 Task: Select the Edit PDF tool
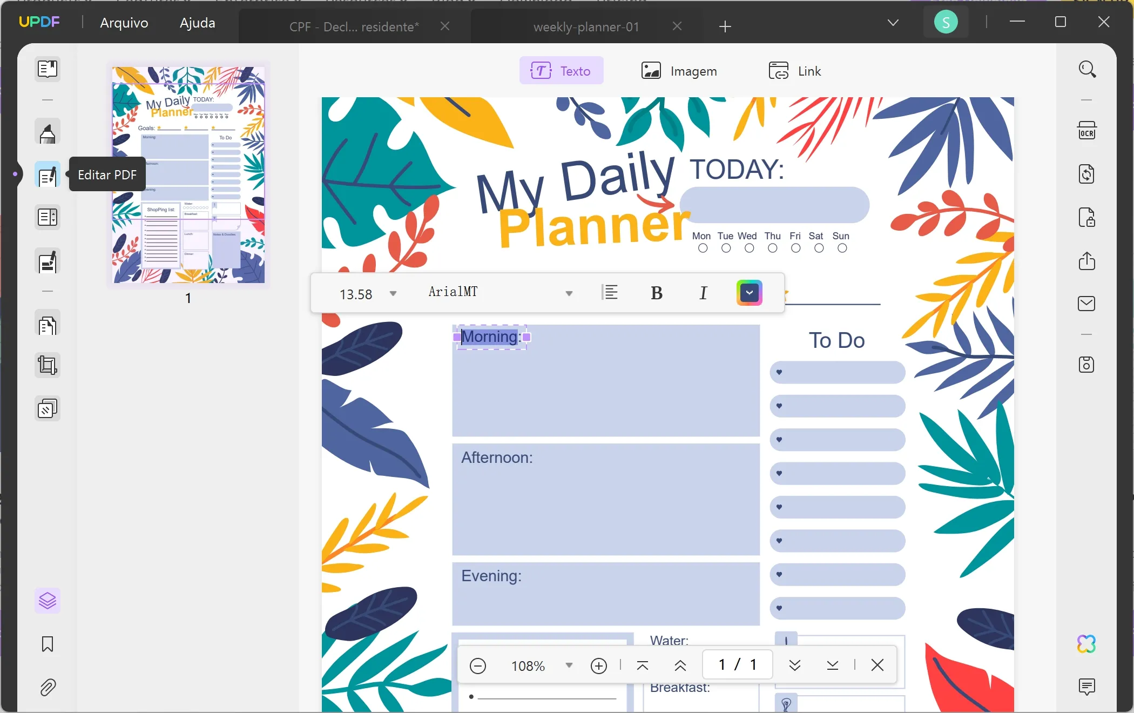tap(47, 173)
